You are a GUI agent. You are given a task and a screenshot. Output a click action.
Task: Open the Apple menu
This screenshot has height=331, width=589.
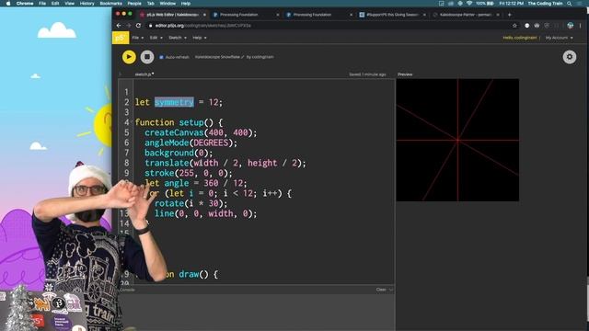[8, 4]
